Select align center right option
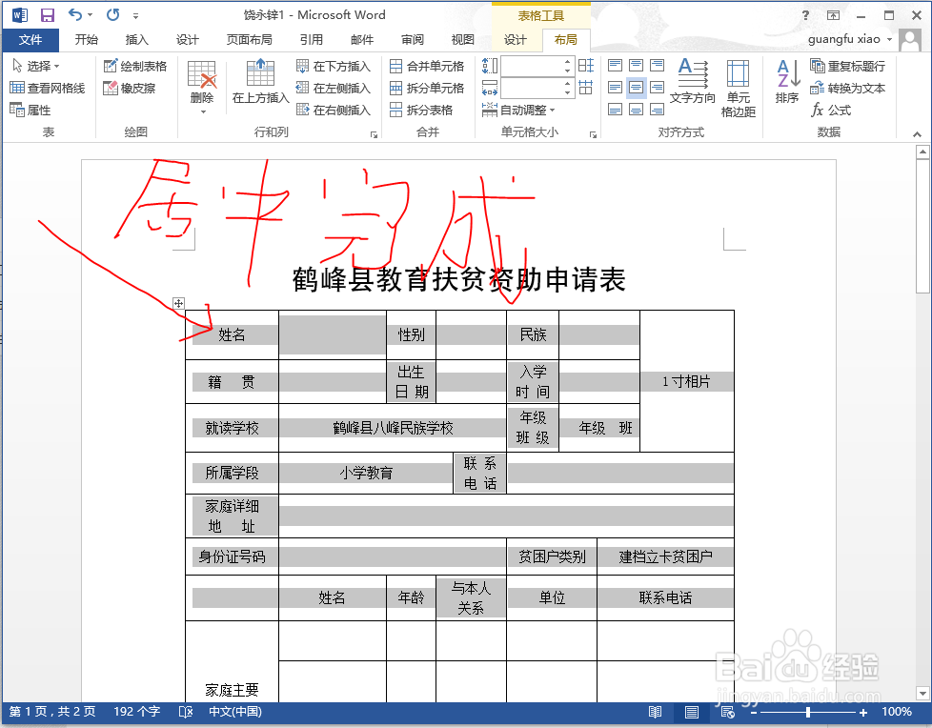Screen dimensions: 932x728 (x=657, y=88)
